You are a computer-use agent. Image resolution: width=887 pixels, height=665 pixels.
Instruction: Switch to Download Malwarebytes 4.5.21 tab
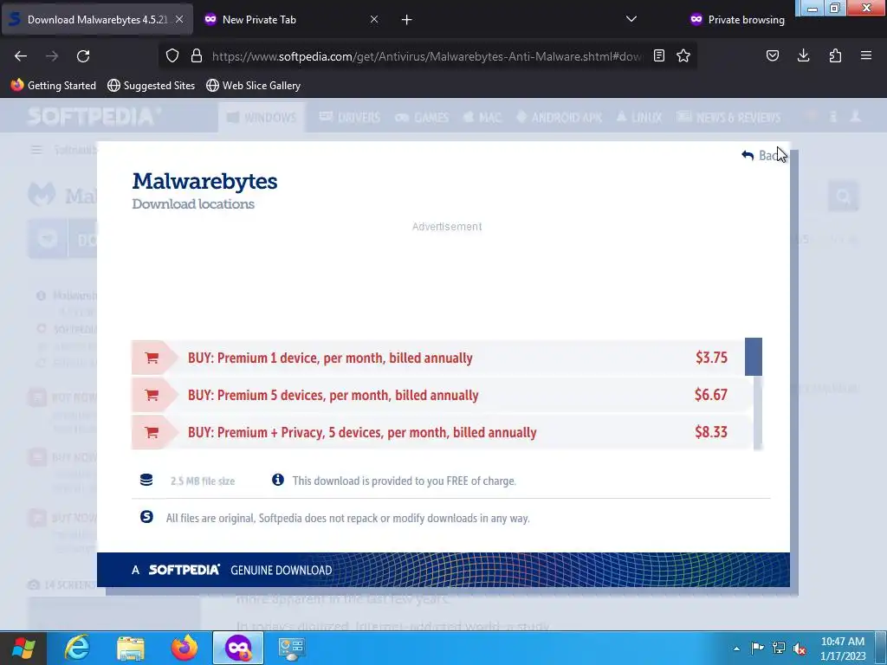pos(97,19)
